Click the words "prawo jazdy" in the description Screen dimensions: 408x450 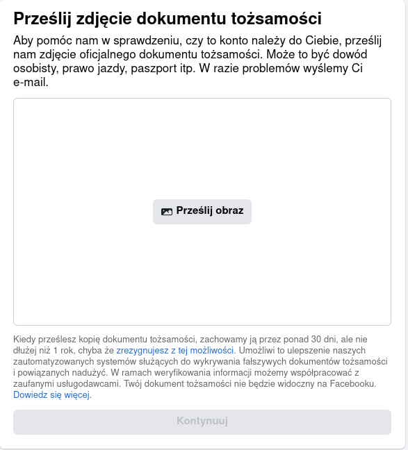95,69
